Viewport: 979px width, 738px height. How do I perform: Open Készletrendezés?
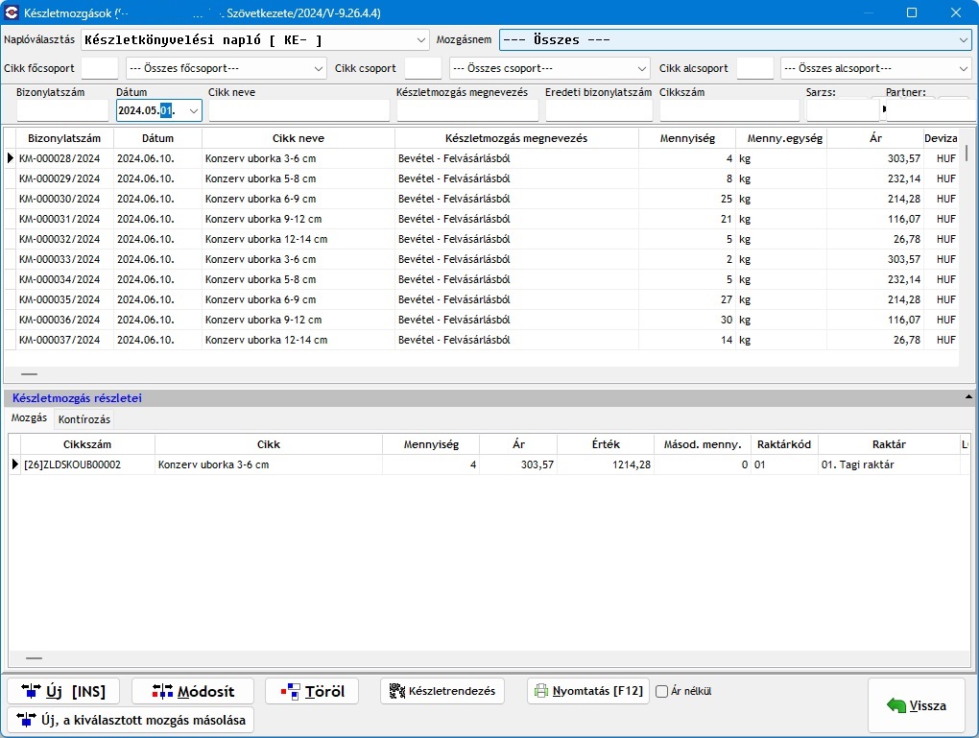pos(442,691)
